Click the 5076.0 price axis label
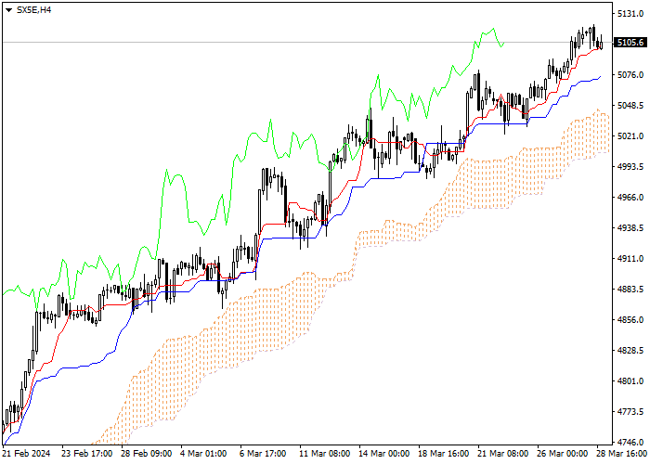Screen dimensions: 650x464 pyautogui.click(x=630, y=75)
